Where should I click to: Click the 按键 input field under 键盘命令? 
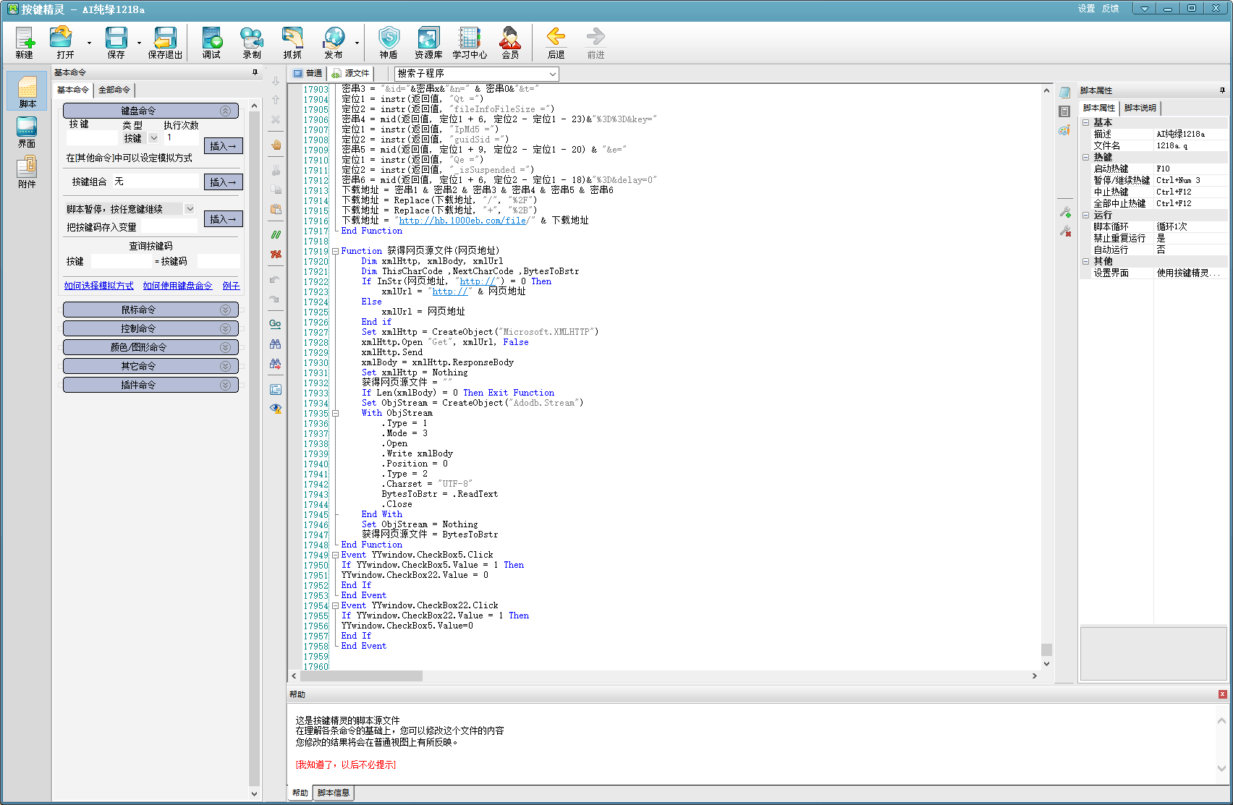(91, 137)
